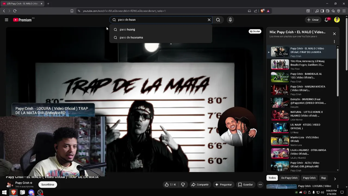Select the De Papy Crish filter chip

point(289,178)
